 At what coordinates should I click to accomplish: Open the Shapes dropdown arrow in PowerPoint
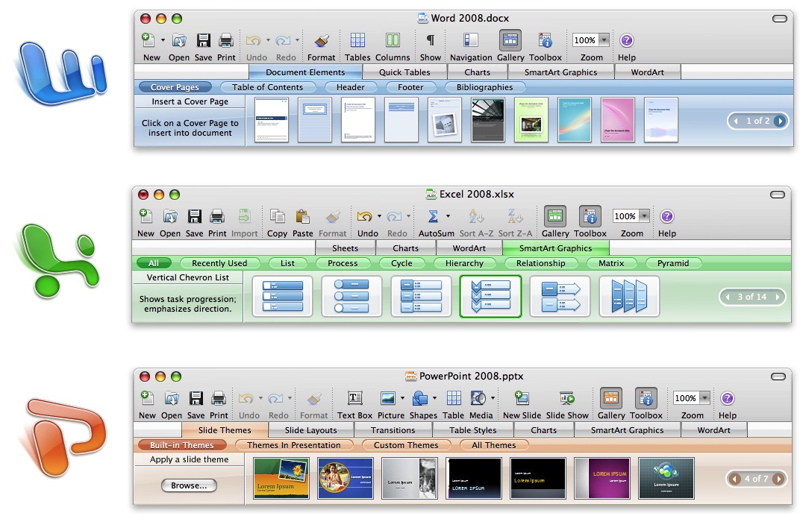(x=434, y=398)
